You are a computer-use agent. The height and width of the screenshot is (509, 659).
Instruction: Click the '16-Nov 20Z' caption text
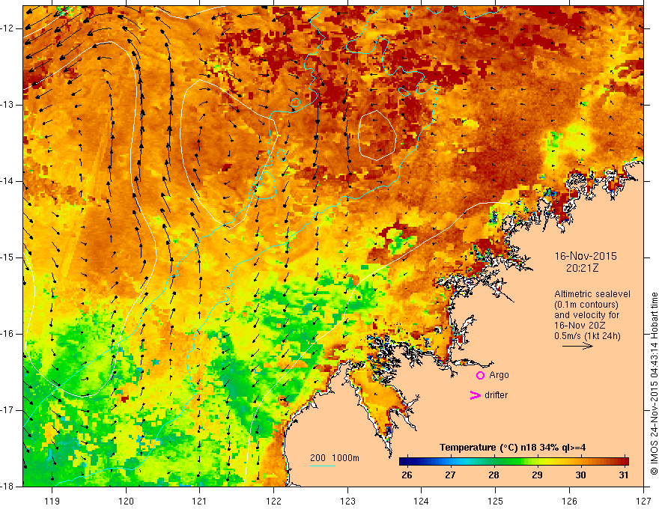pos(578,326)
